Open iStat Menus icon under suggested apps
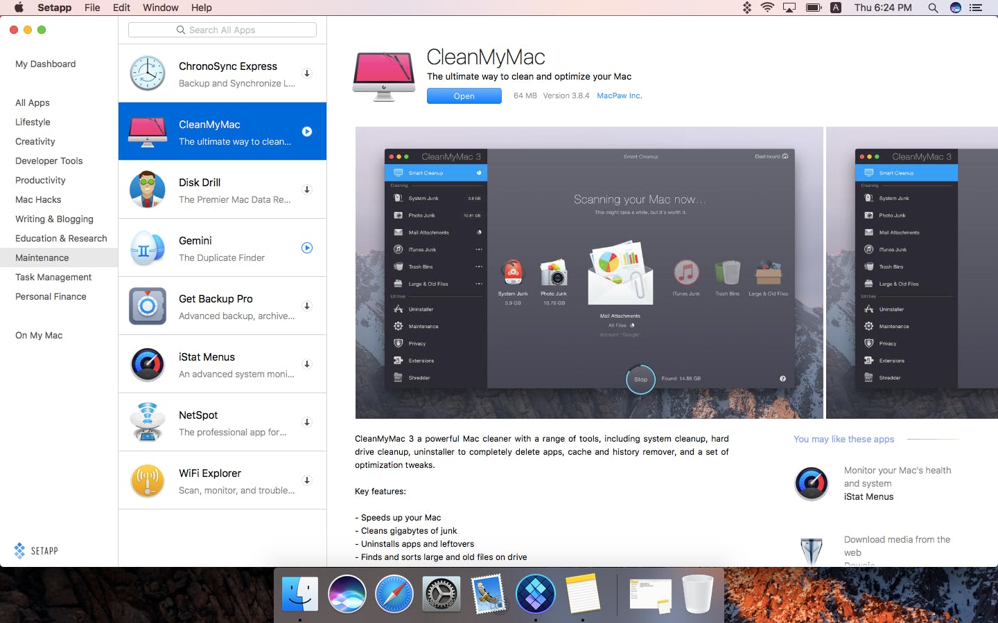Viewport: 998px width, 623px height. [811, 483]
